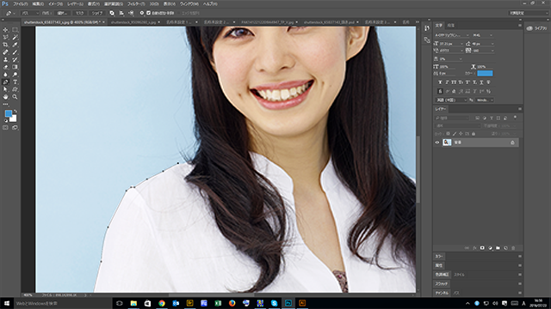
Task: Click the foreground color swatch
Action: point(9,113)
